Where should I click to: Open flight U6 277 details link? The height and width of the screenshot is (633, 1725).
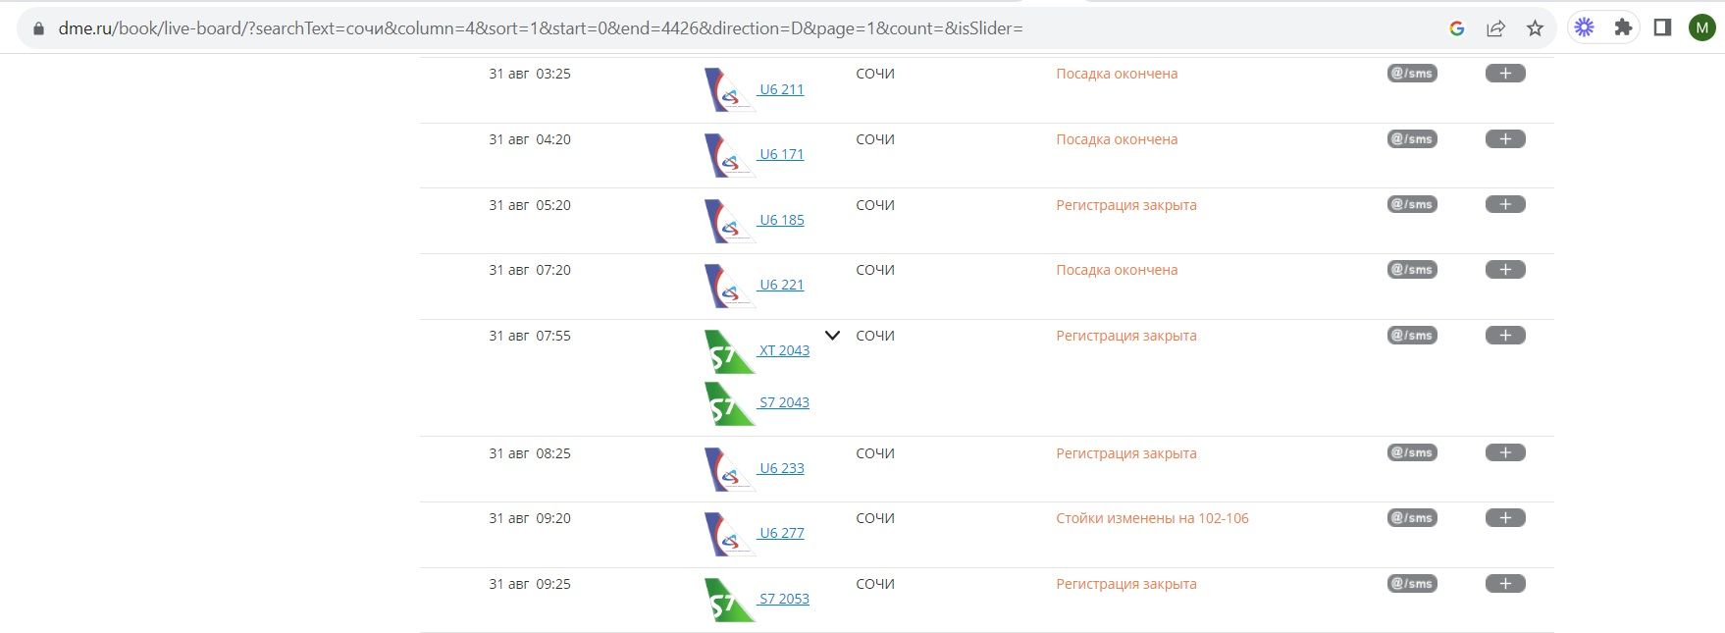[781, 533]
